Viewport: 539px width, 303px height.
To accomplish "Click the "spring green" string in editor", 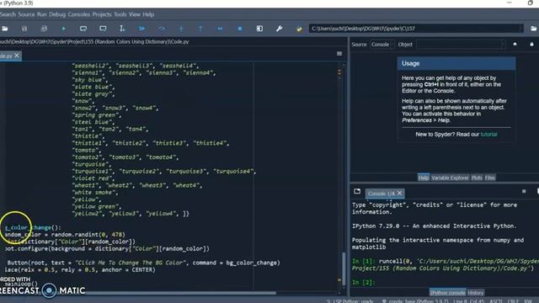I will pyautogui.click(x=96, y=115).
